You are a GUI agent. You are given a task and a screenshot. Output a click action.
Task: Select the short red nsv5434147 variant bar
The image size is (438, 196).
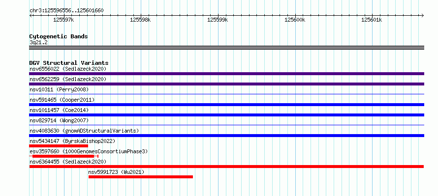pos(59,146)
